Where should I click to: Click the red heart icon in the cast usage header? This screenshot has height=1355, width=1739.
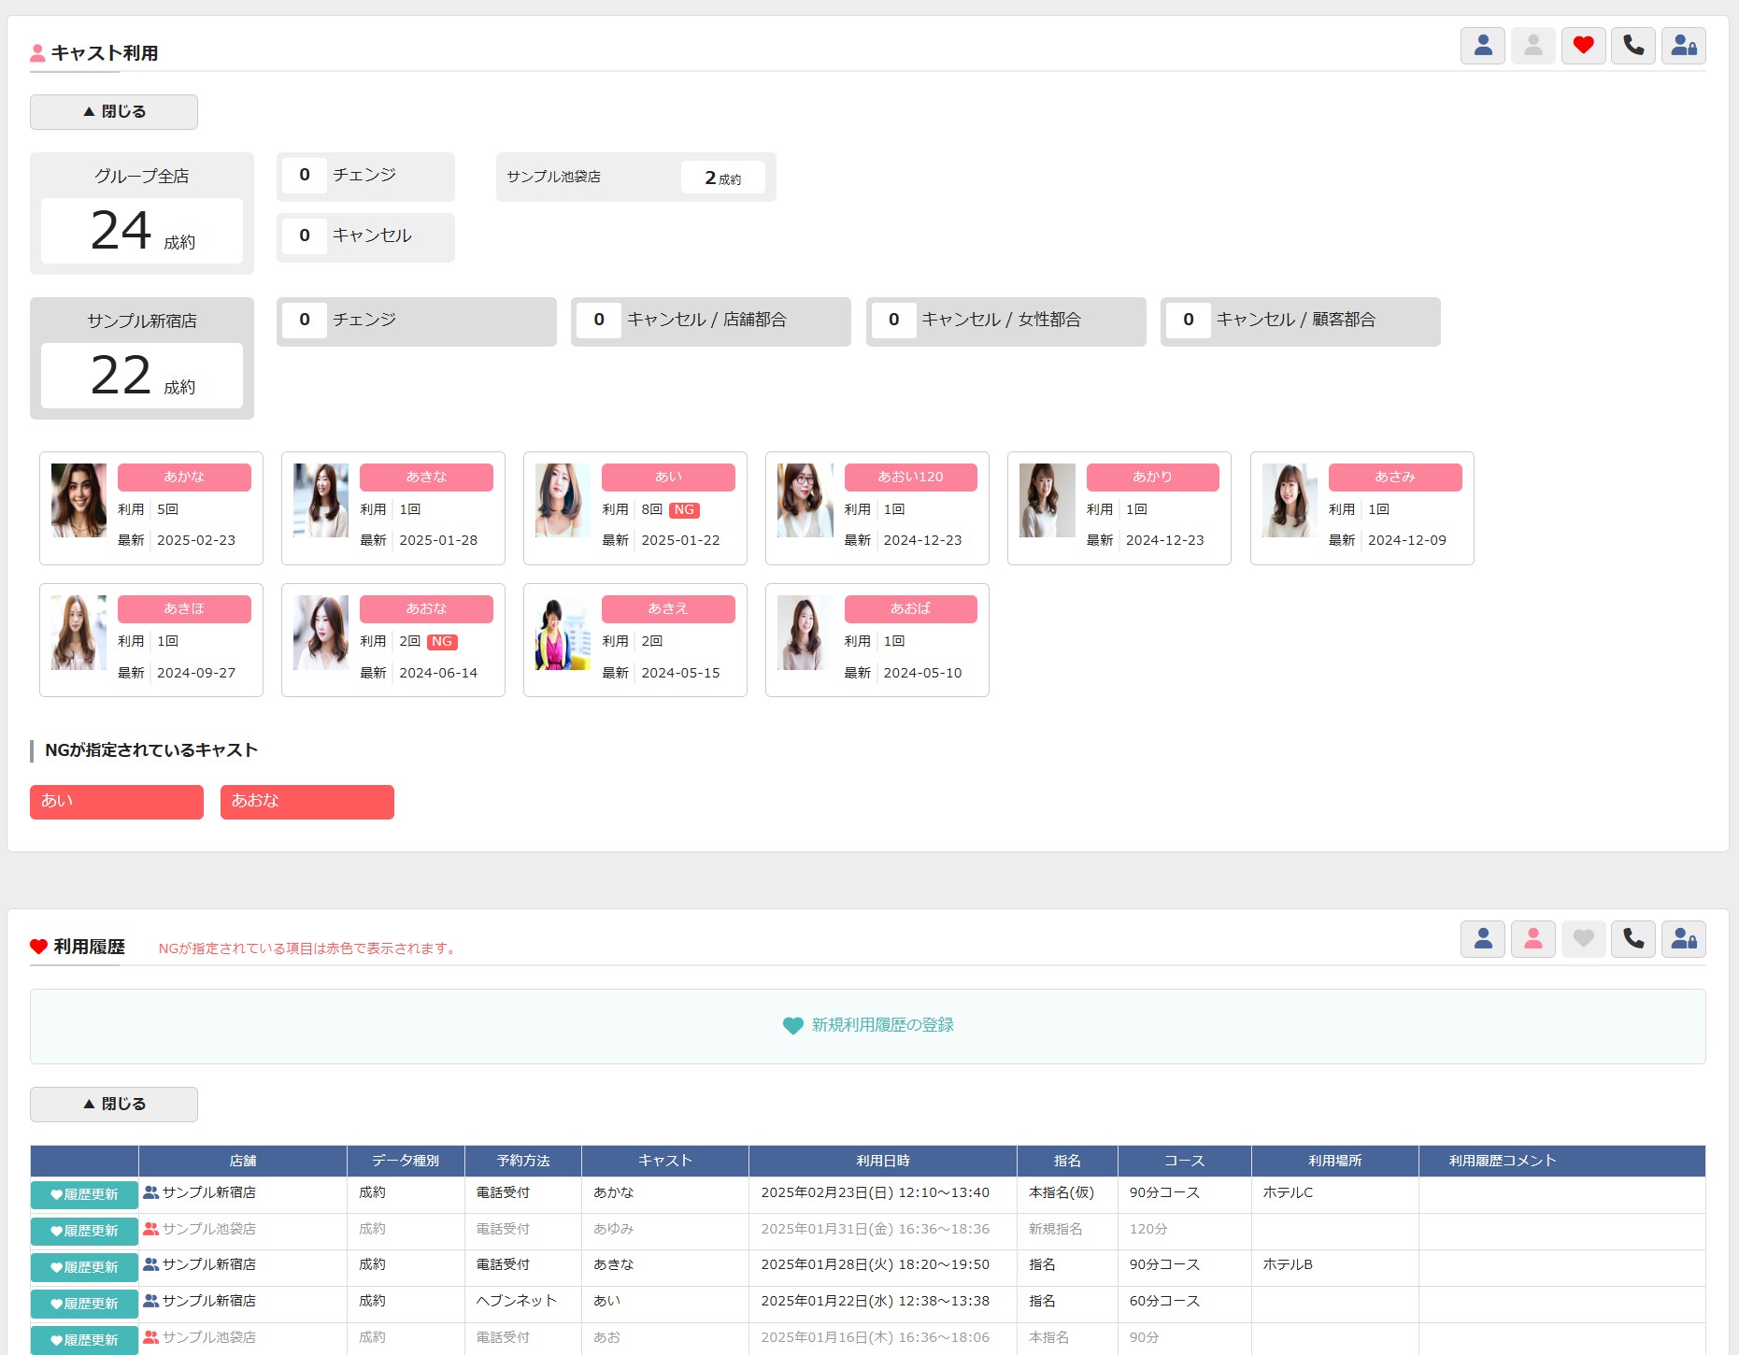coord(1583,46)
